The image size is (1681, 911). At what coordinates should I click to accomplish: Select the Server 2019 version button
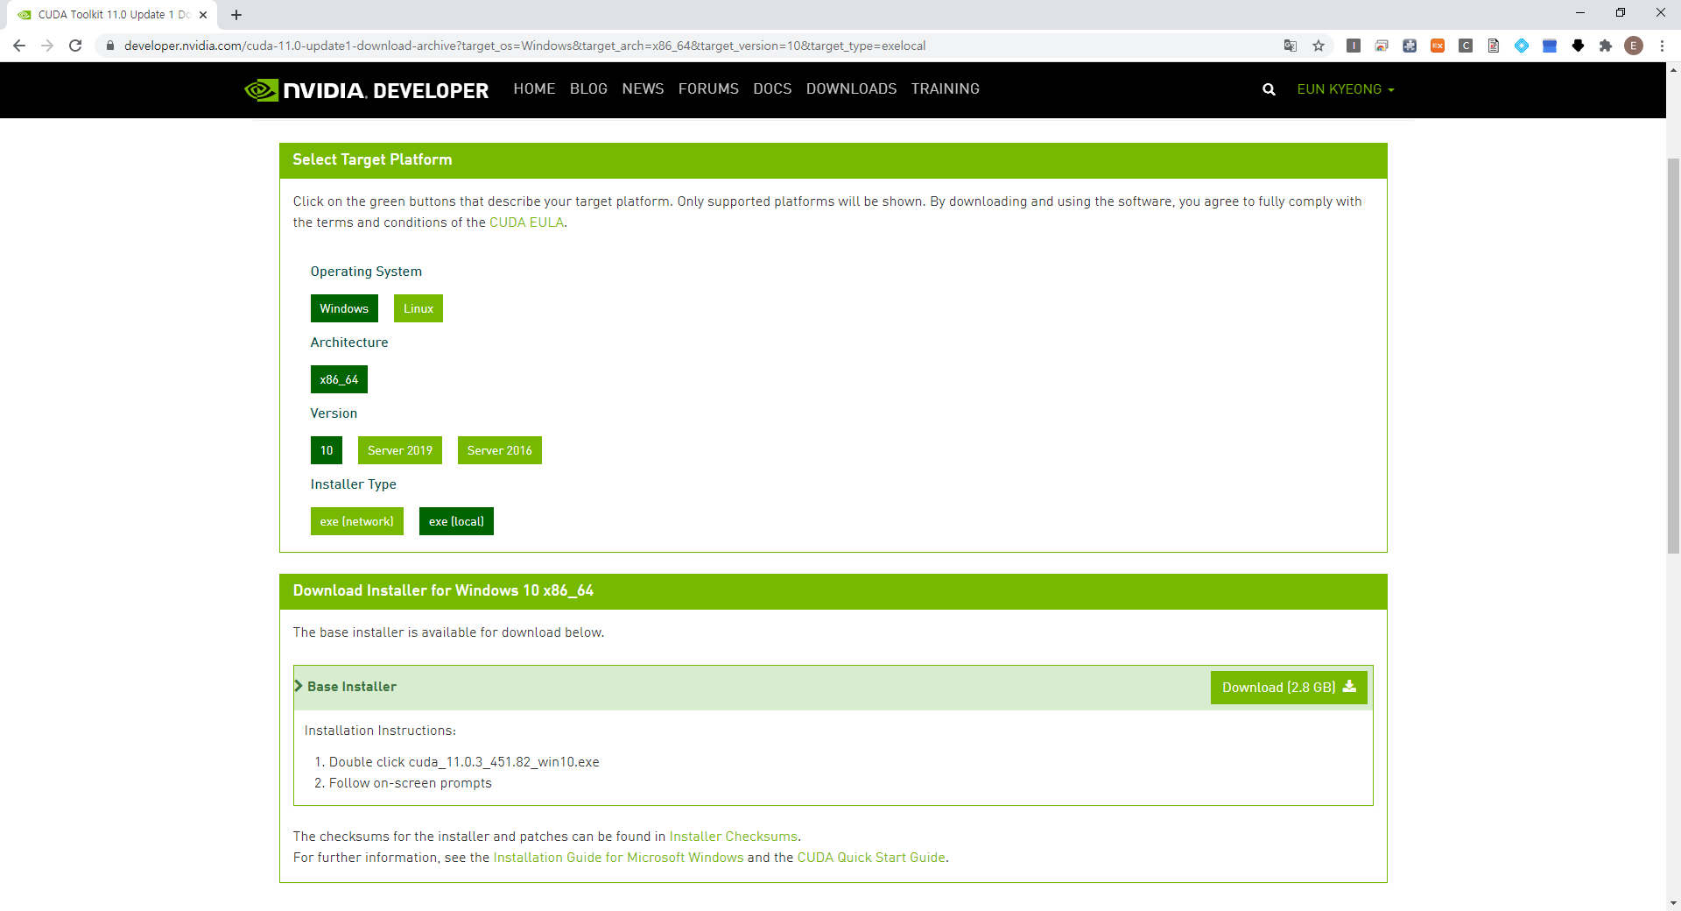[x=400, y=450]
